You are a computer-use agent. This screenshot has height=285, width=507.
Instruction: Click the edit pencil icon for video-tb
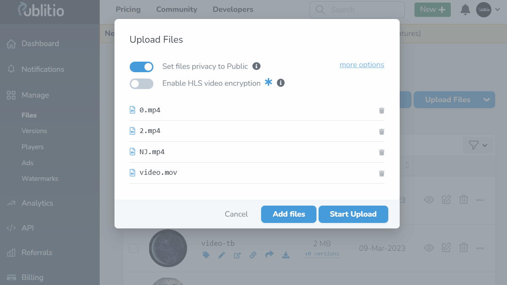[x=222, y=255]
